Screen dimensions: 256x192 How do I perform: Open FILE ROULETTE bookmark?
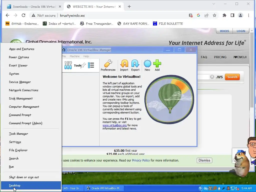pyautogui.click(x=168, y=24)
